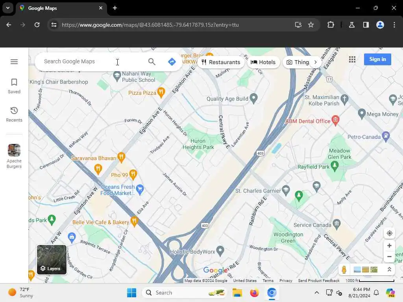The height and width of the screenshot is (302, 403).
Task: View site information in address bar
Action: coord(54,25)
